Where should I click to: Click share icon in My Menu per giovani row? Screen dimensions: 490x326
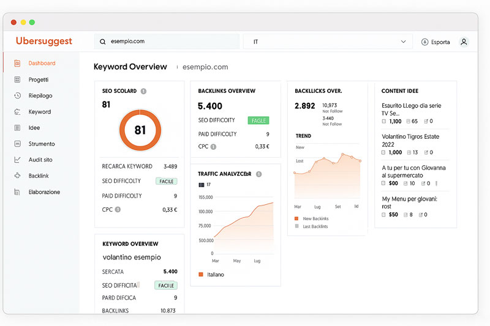(421, 215)
